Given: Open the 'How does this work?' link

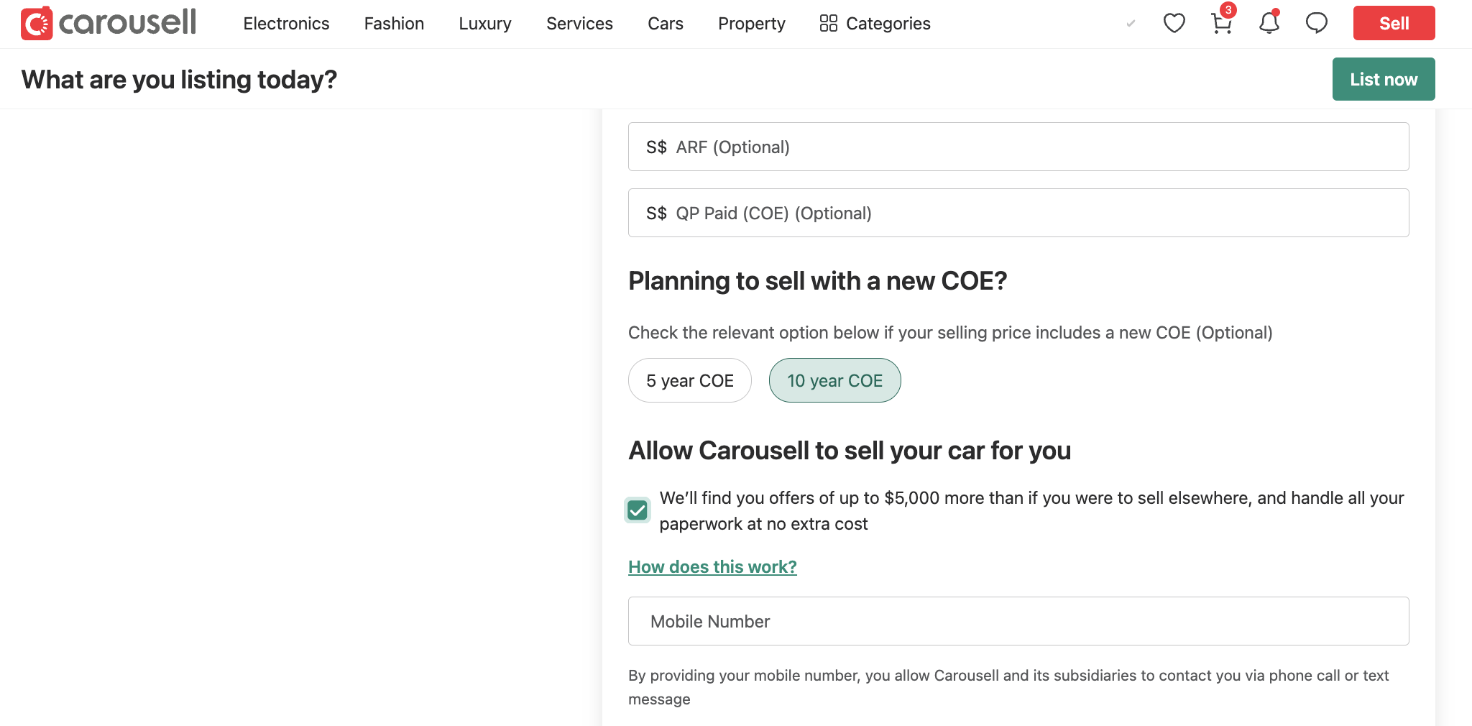Looking at the screenshot, I should tap(712, 567).
